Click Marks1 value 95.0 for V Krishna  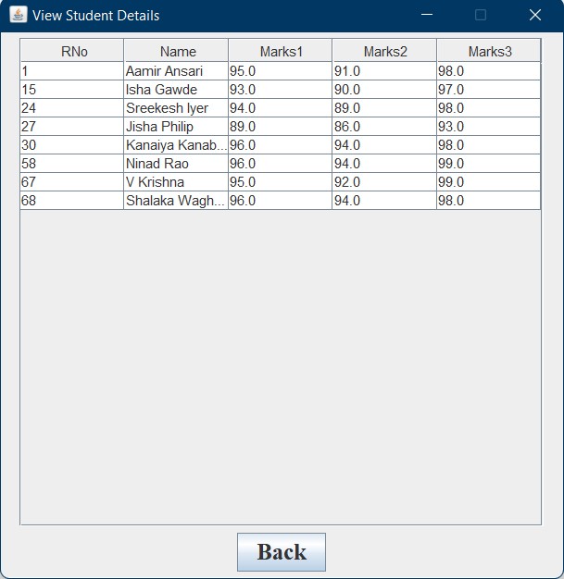pos(281,181)
